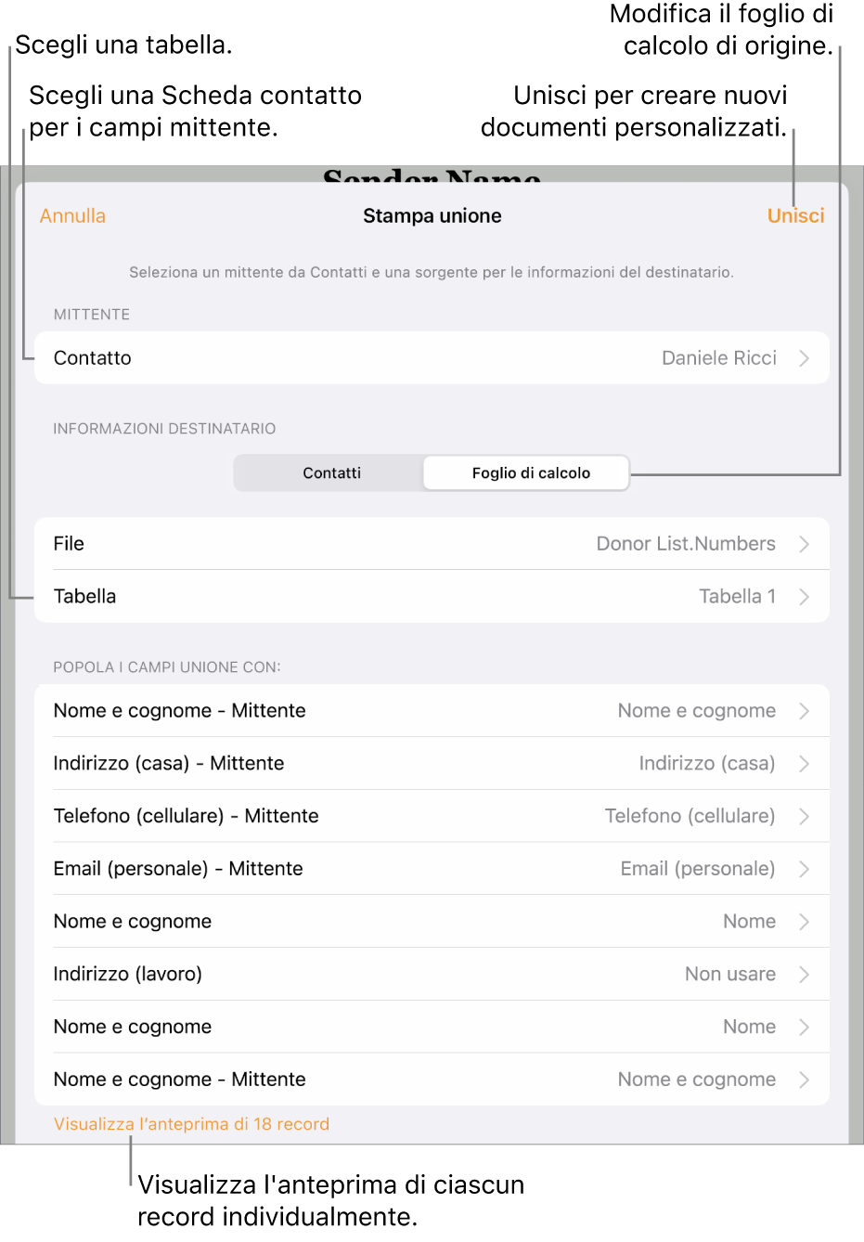This screenshot has width=864, height=1242.
Task: Tap Annulla to cancel the merge
Action: coord(72,216)
